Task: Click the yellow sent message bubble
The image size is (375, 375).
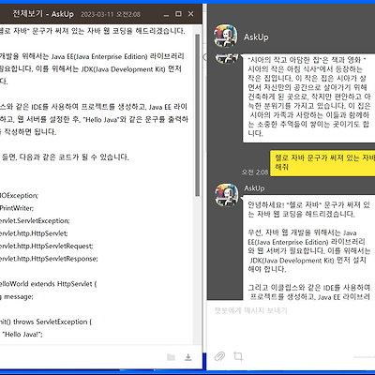Action: [x=322, y=162]
